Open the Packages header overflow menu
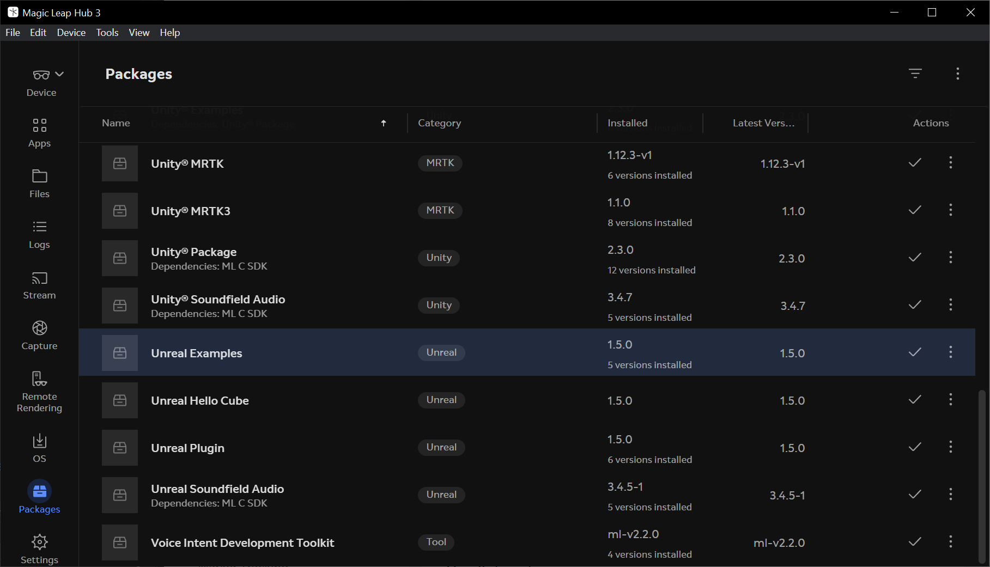The height and width of the screenshot is (567, 990). click(957, 74)
